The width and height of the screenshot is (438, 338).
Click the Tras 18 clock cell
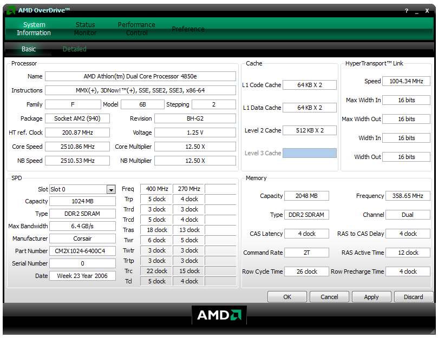click(156, 230)
